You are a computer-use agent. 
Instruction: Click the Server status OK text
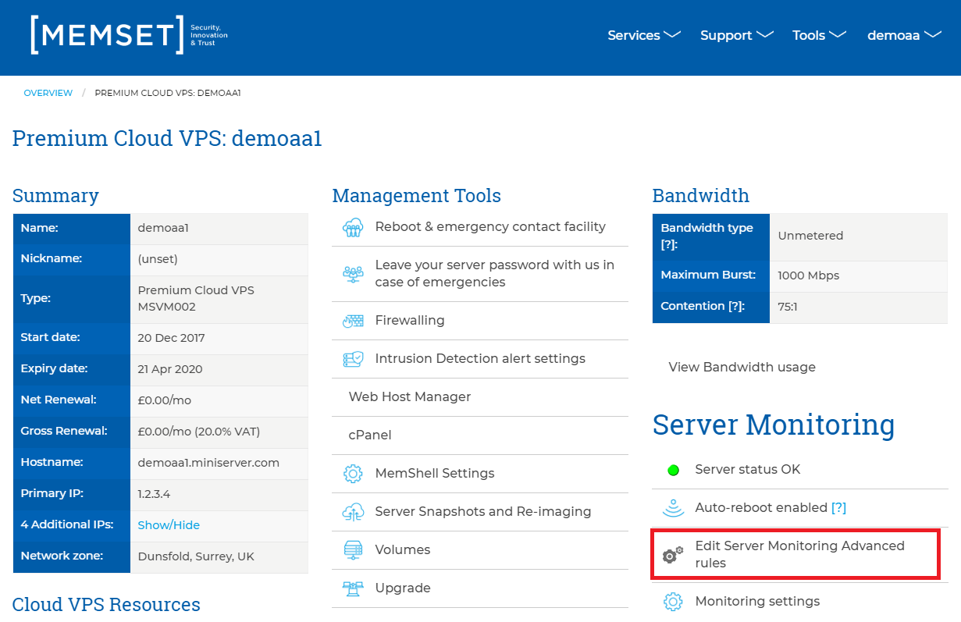click(x=748, y=470)
